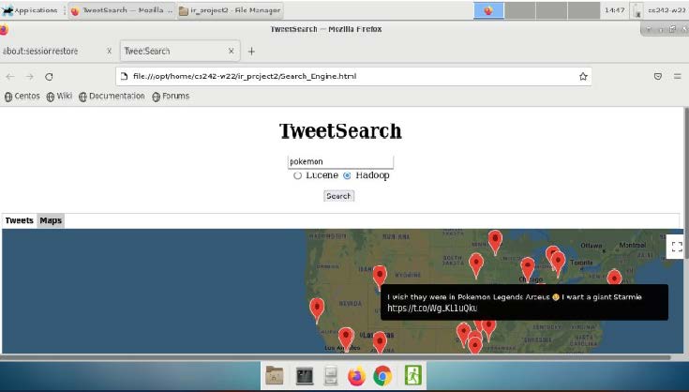Screen dimensions: 689x392
Task: Open the Forums bookmark
Action: pyautogui.click(x=171, y=97)
